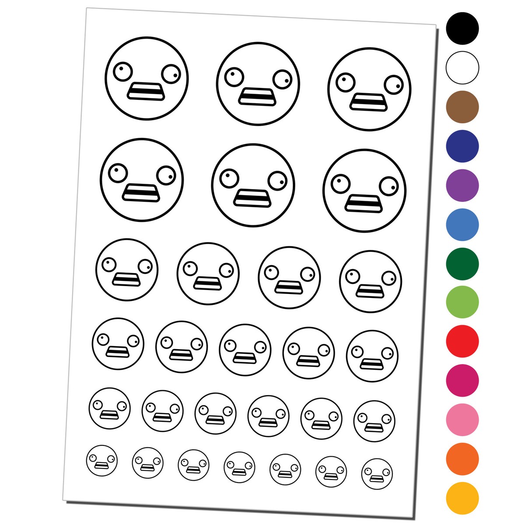The image size is (525, 525).
Task: Click the bottom-left smallest face tattoo
Action: (x=102, y=461)
